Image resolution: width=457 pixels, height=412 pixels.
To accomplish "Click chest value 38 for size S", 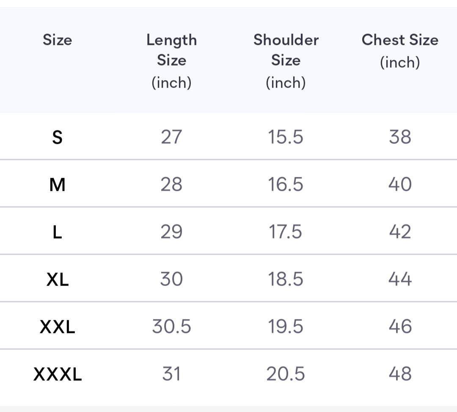I will tap(400, 137).
